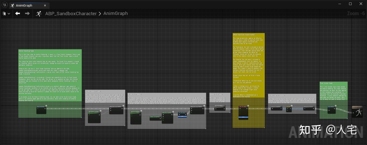Open the bookmarks dropdown in the toolbar

click(6, 14)
